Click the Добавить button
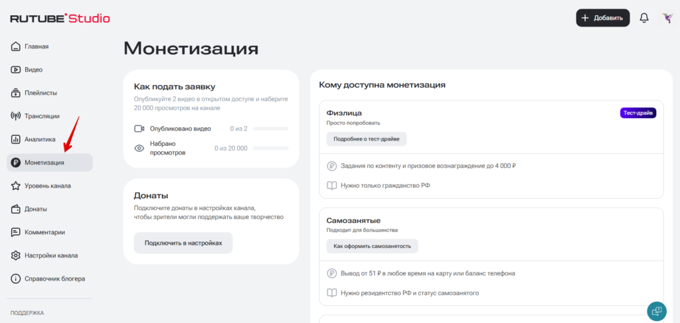The height and width of the screenshot is (323, 680). tap(603, 18)
